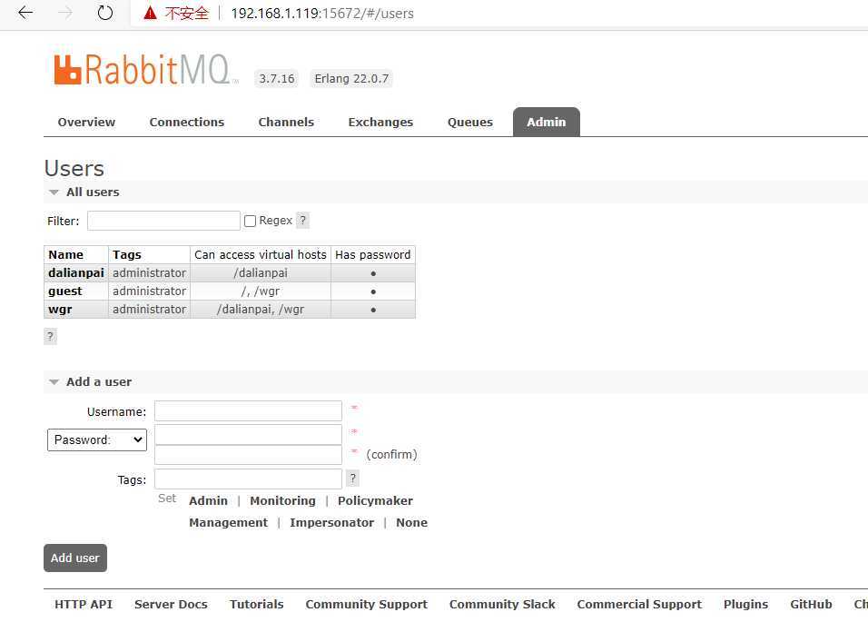
Task: Open the Community Support link
Action: click(x=367, y=604)
